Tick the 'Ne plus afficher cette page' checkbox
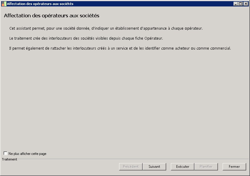This screenshot has width=250, height=176. click(5, 153)
